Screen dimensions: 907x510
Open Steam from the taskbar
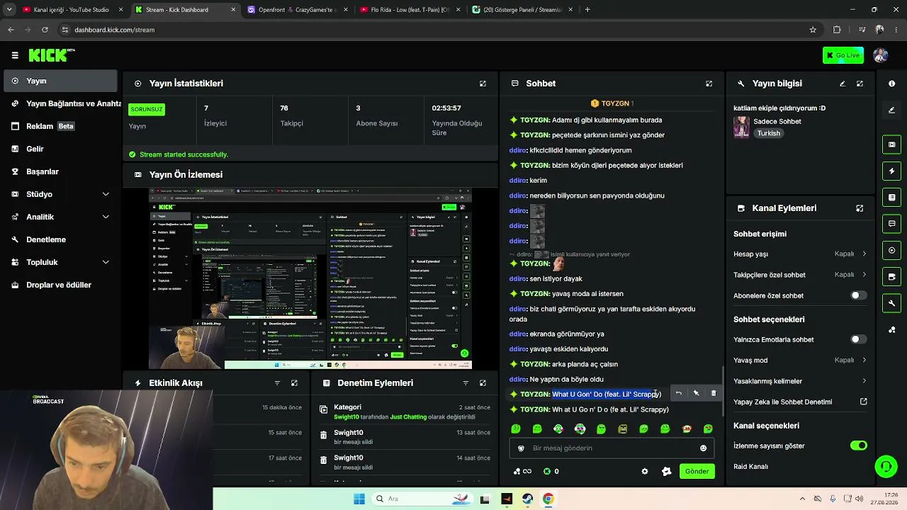click(527, 499)
